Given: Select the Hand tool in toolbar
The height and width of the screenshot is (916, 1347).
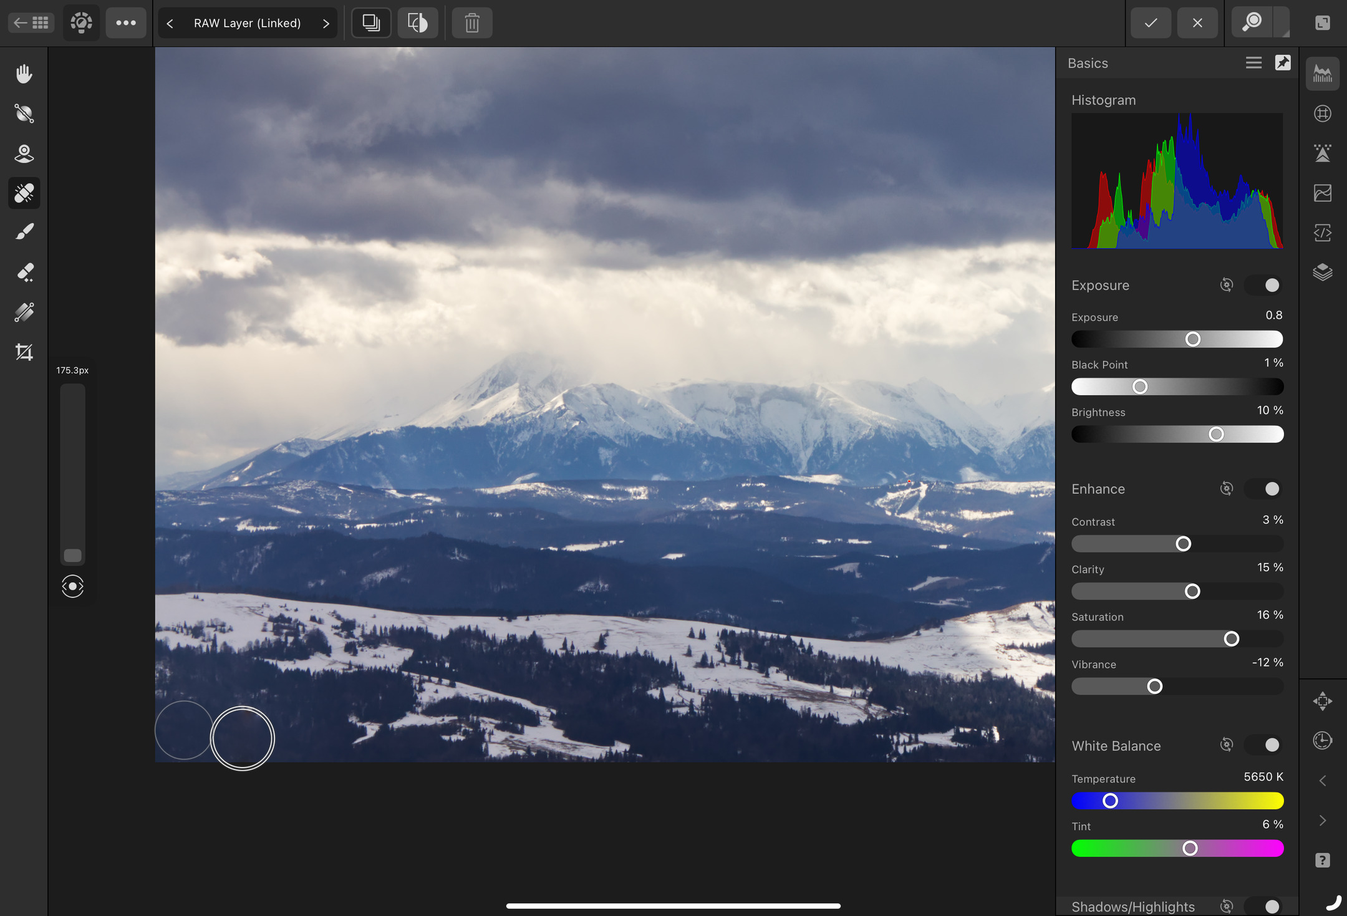Looking at the screenshot, I should [24, 72].
